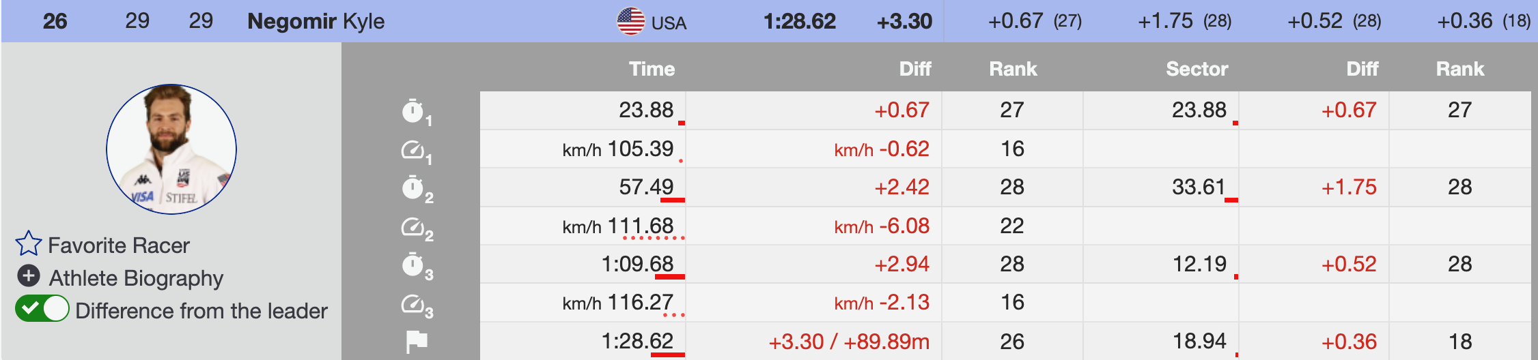Click the +3.30 / +89.89m finish difference

pos(848,342)
